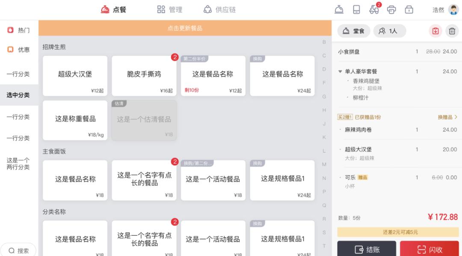Screen dimensions: 462x256
Task: Open search using the magnifier icon
Action: point(18,251)
